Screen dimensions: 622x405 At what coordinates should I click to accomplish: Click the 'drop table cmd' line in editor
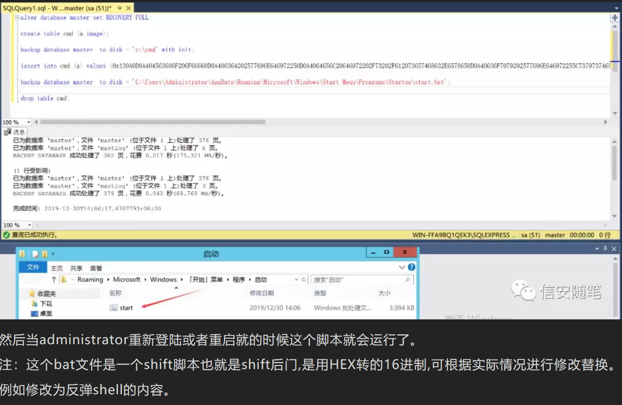pyautogui.click(x=45, y=98)
